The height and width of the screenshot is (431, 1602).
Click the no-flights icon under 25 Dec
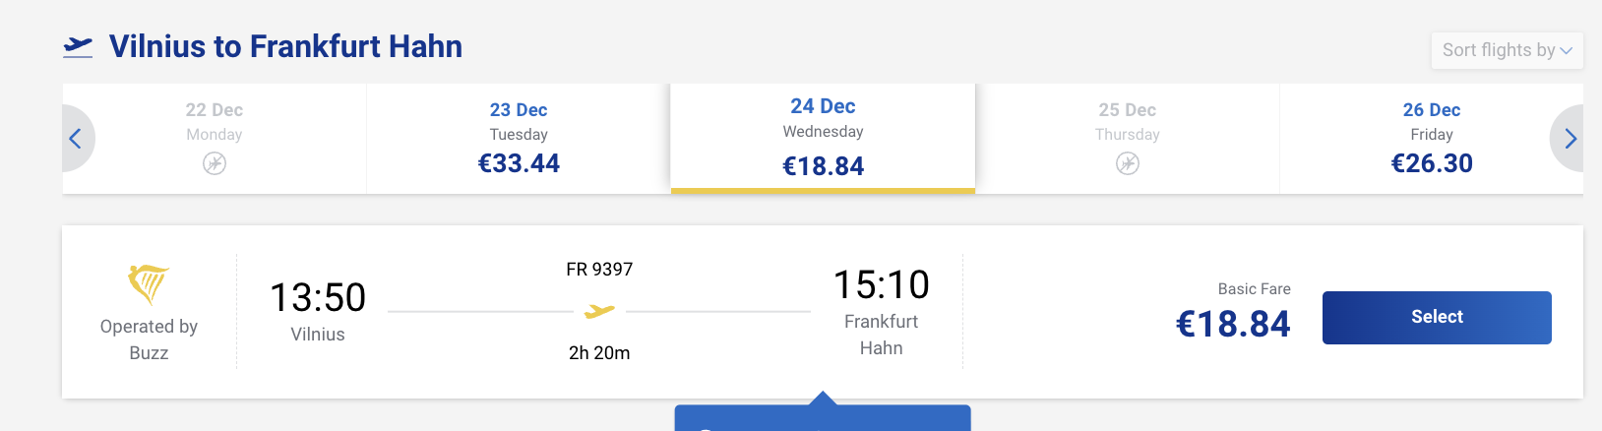click(1128, 163)
